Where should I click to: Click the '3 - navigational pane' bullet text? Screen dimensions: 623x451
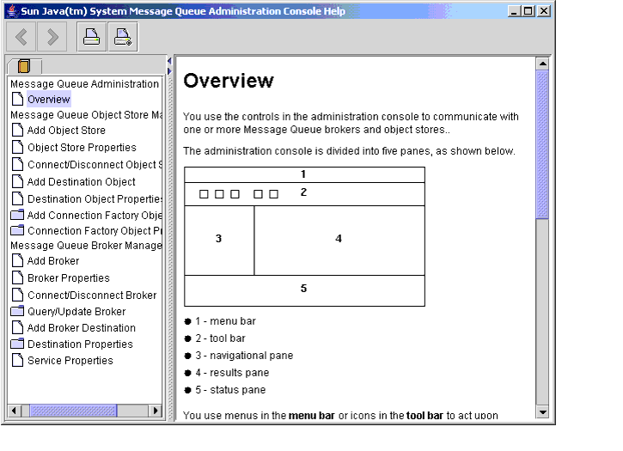tap(244, 356)
